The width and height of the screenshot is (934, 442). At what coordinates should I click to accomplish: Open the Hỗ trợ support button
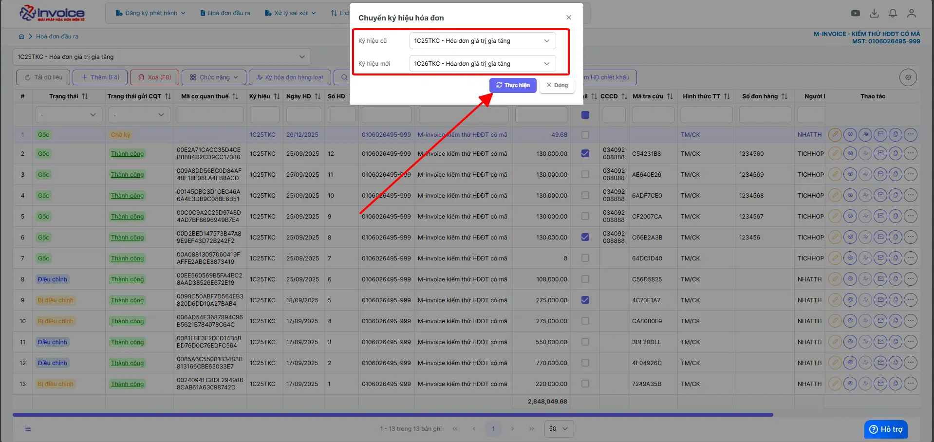click(886, 429)
